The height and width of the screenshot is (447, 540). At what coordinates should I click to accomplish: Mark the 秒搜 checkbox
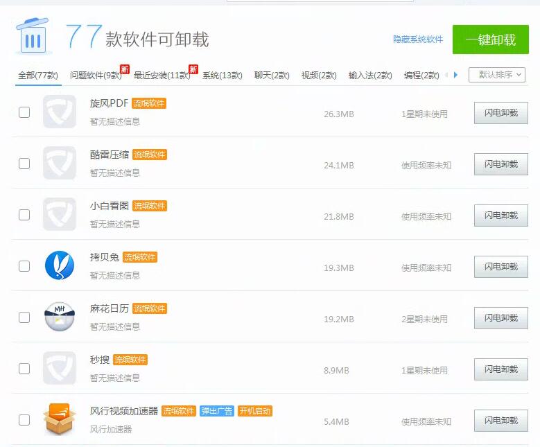pyautogui.click(x=24, y=369)
